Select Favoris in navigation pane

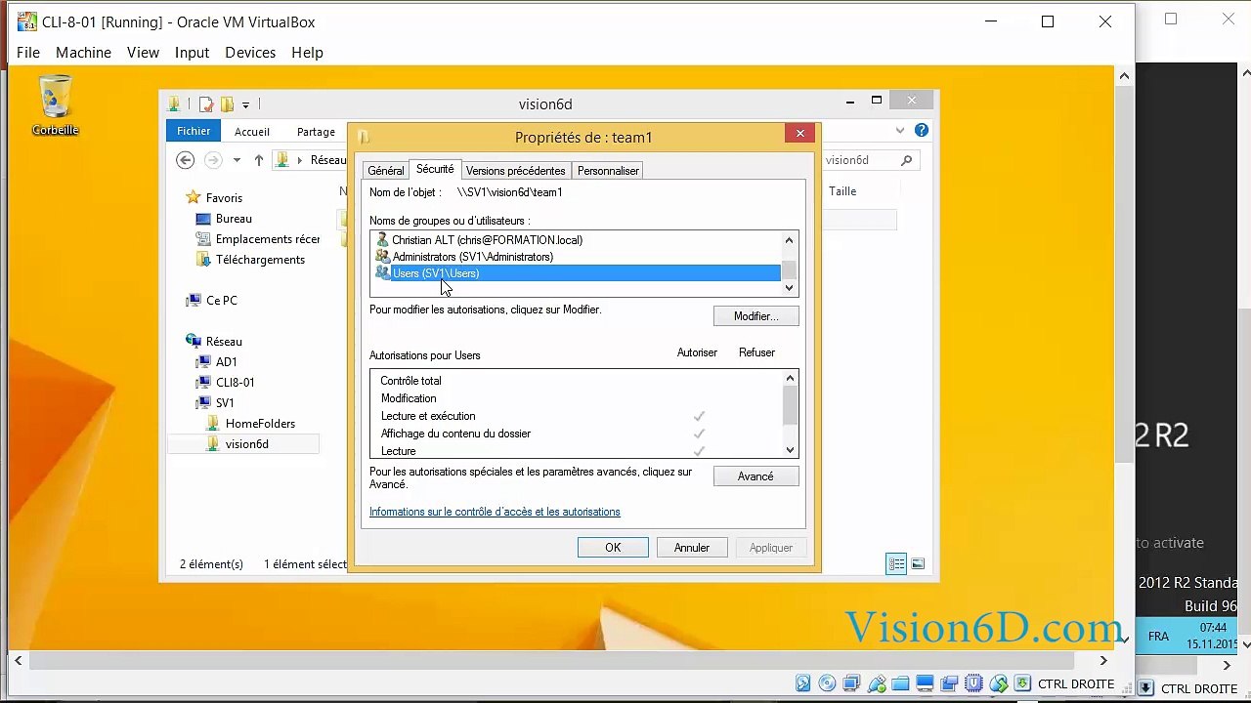pos(224,198)
